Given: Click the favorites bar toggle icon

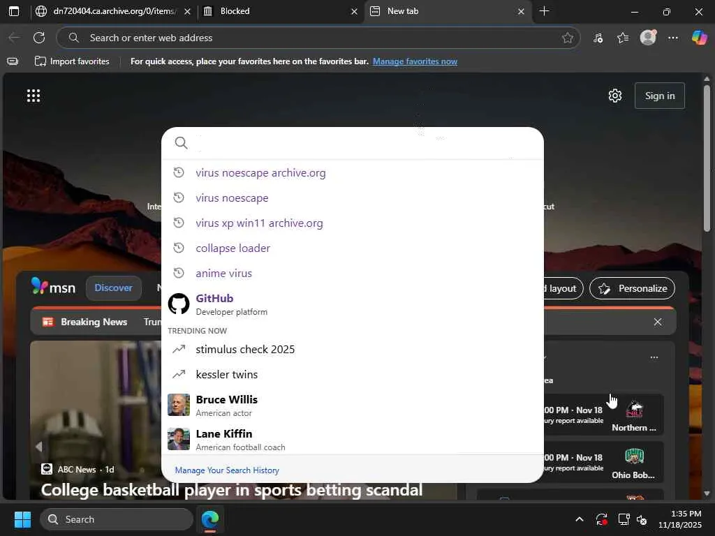Looking at the screenshot, I should click(13, 61).
